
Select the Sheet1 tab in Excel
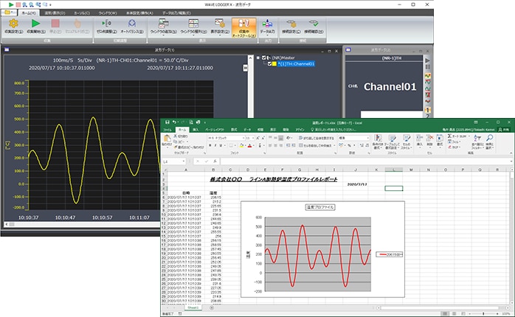(193, 308)
